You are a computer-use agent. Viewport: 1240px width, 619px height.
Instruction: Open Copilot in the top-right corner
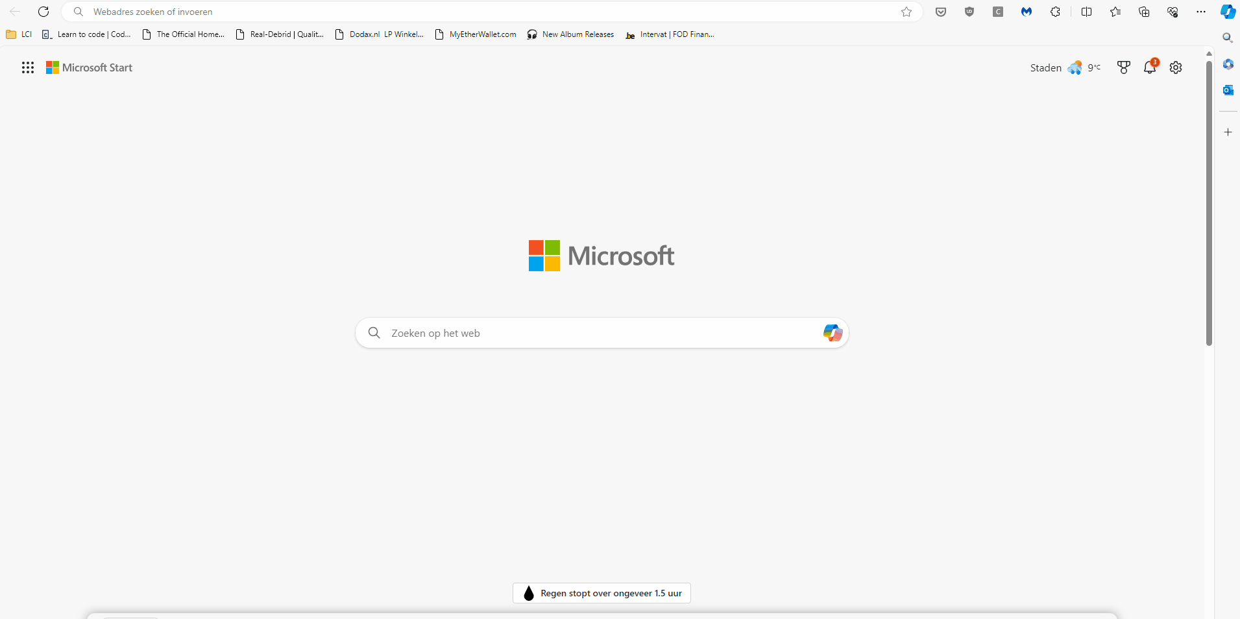(1228, 12)
